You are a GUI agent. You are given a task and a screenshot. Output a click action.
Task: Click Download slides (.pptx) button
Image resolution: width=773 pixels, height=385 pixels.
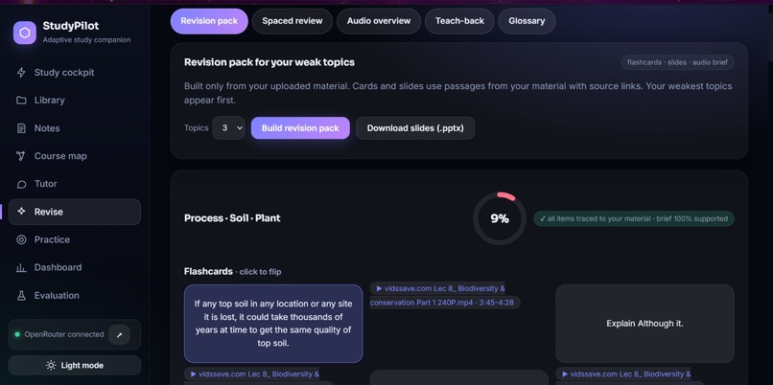[x=415, y=128]
